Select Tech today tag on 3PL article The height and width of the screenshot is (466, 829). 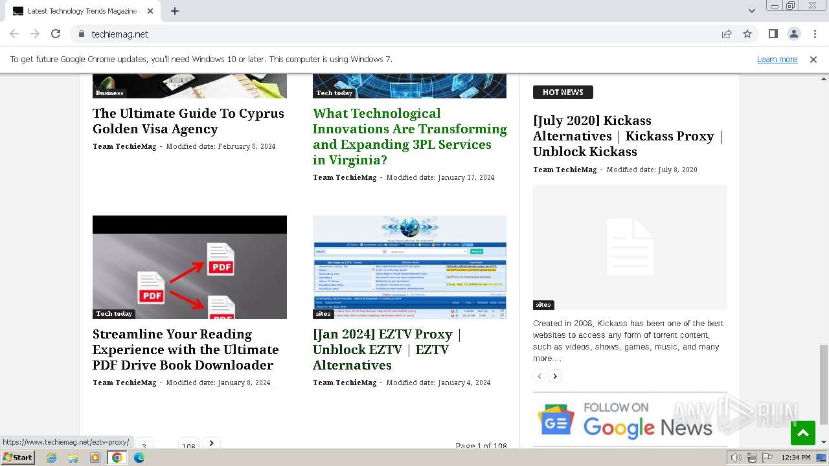[x=334, y=93]
